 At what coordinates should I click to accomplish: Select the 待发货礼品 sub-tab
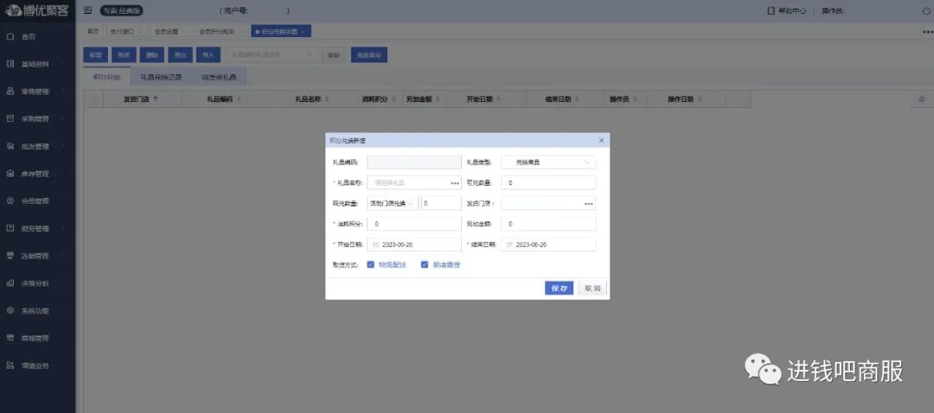(219, 78)
